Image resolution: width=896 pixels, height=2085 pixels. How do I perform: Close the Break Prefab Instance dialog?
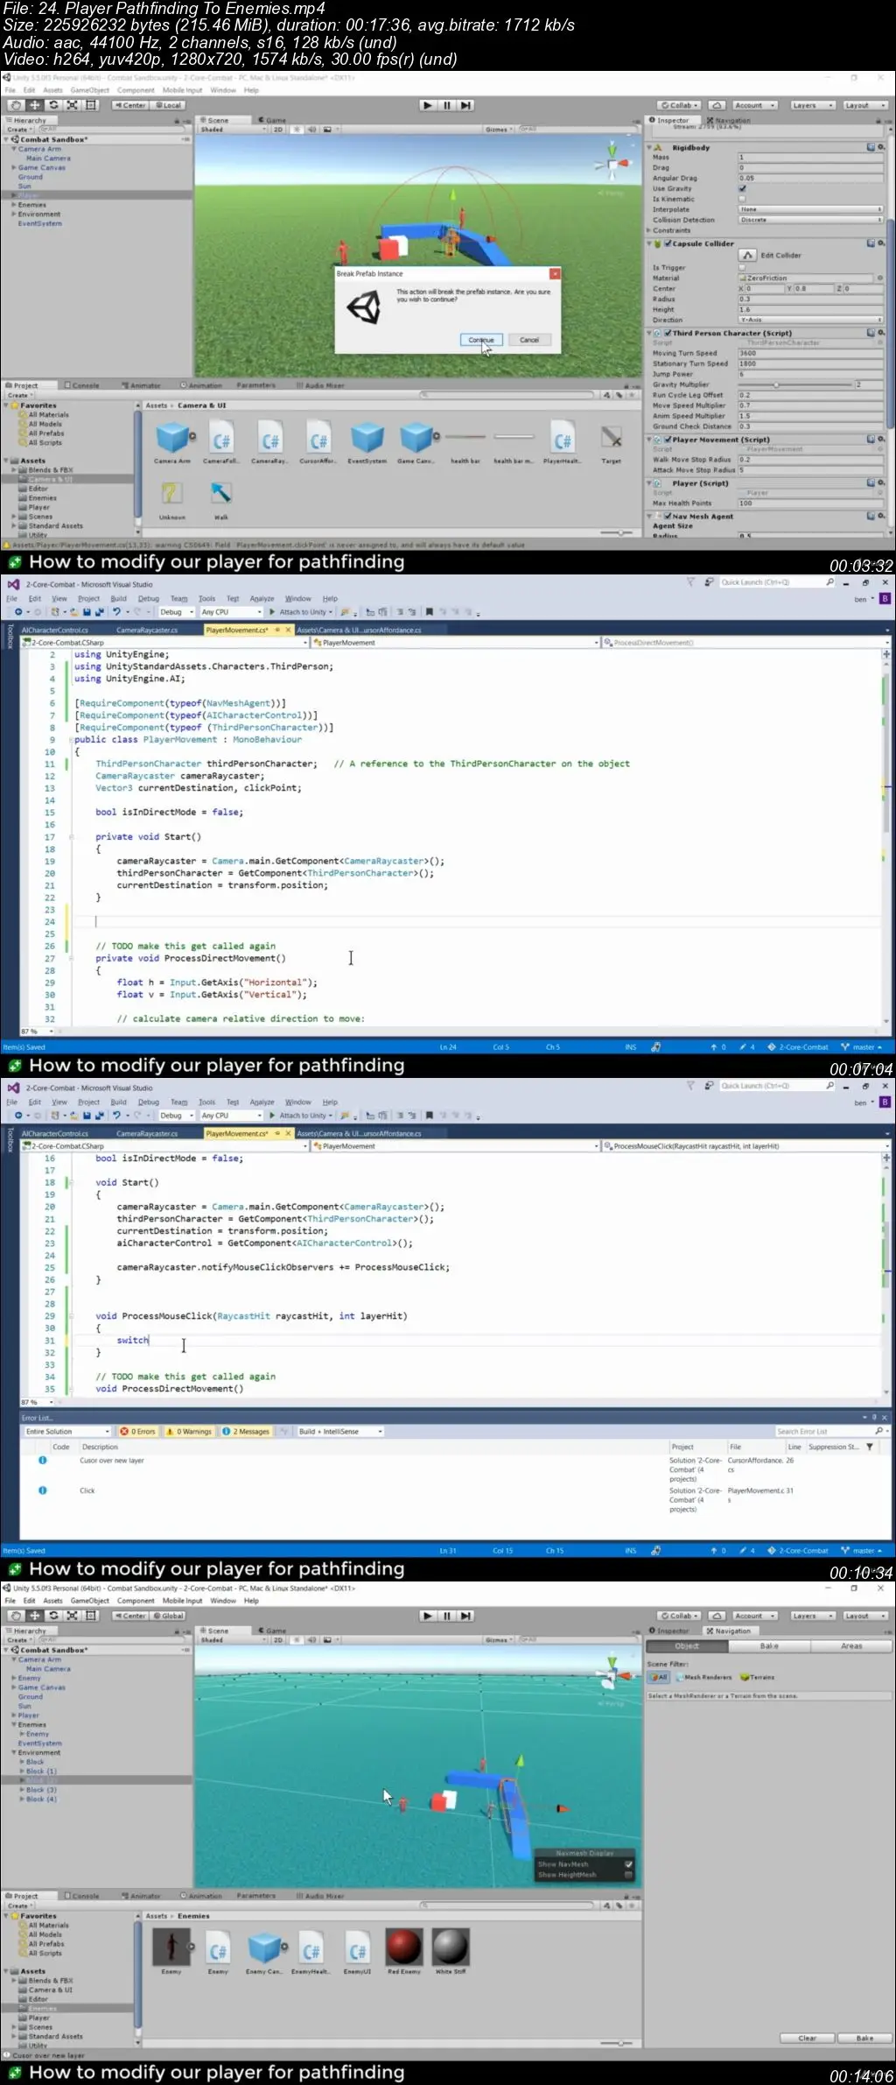tap(555, 274)
